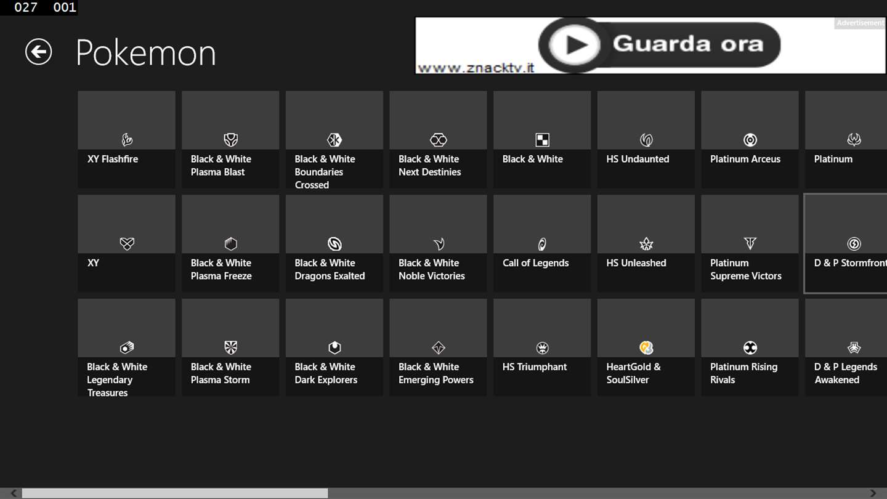
Task: Select the Platinum Arceus set symbol
Action: 750,140
